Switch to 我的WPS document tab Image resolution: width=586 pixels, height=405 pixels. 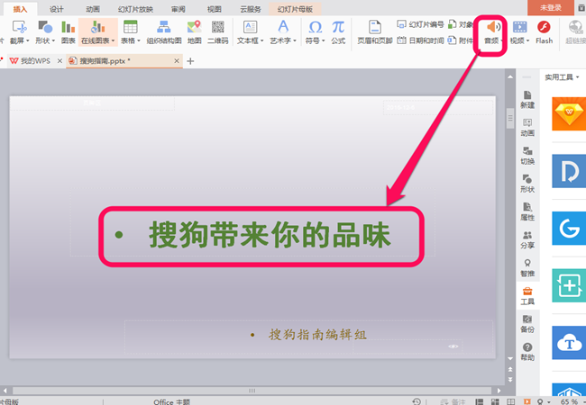point(35,61)
